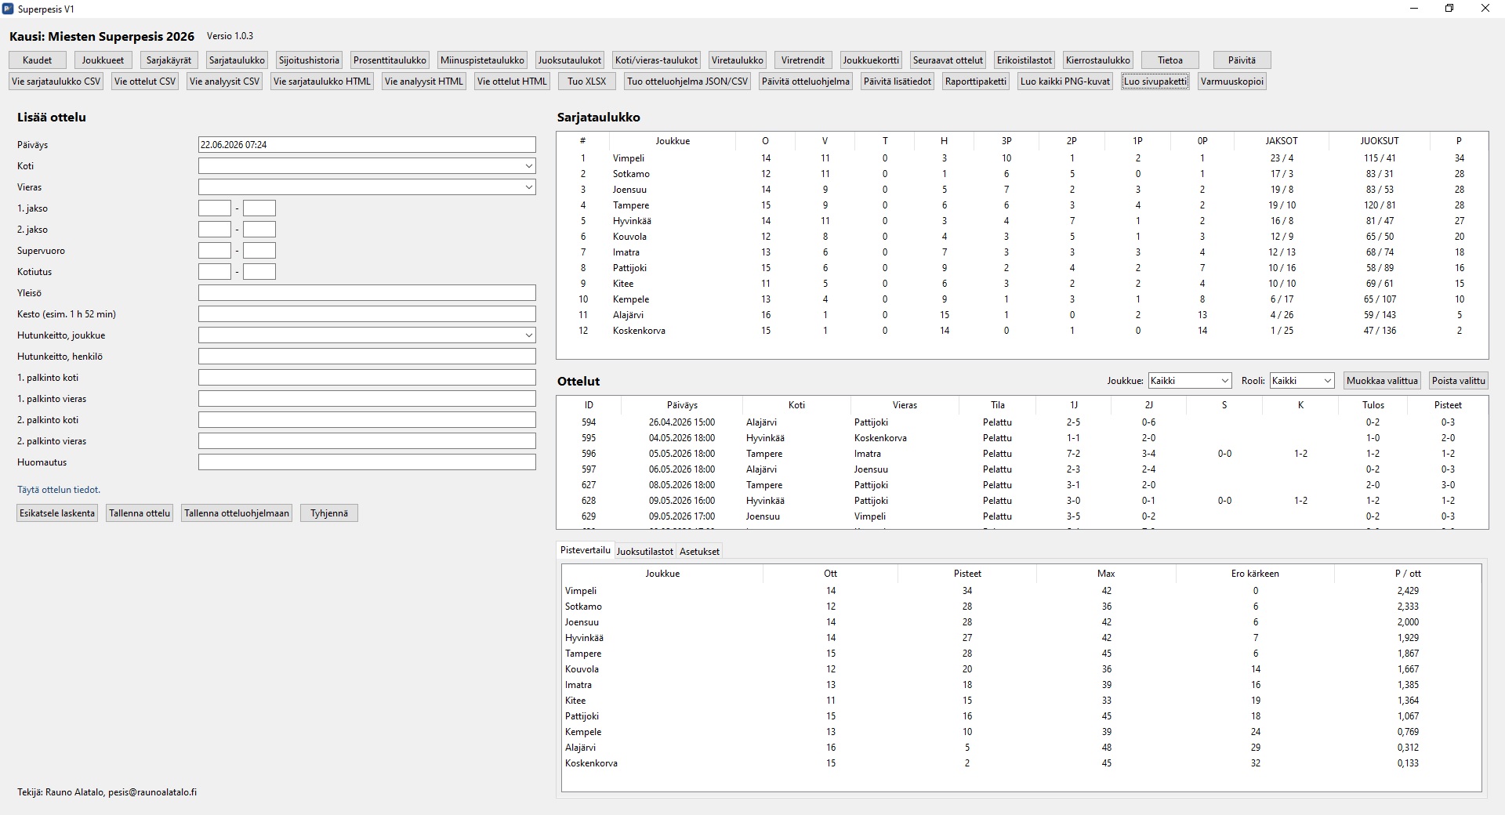Show Viretrendit

[x=803, y=60]
